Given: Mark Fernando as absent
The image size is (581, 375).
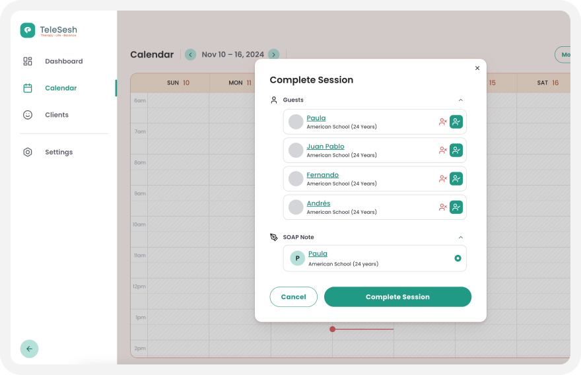Looking at the screenshot, I should (x=443, y=179).
